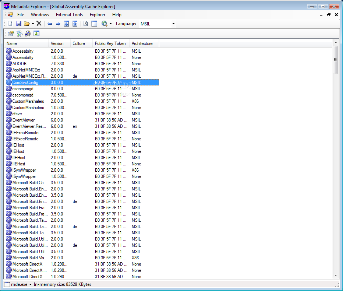Screen dimensions: 343x291
Task: Open the Windows menu
Action: (40, 15)
